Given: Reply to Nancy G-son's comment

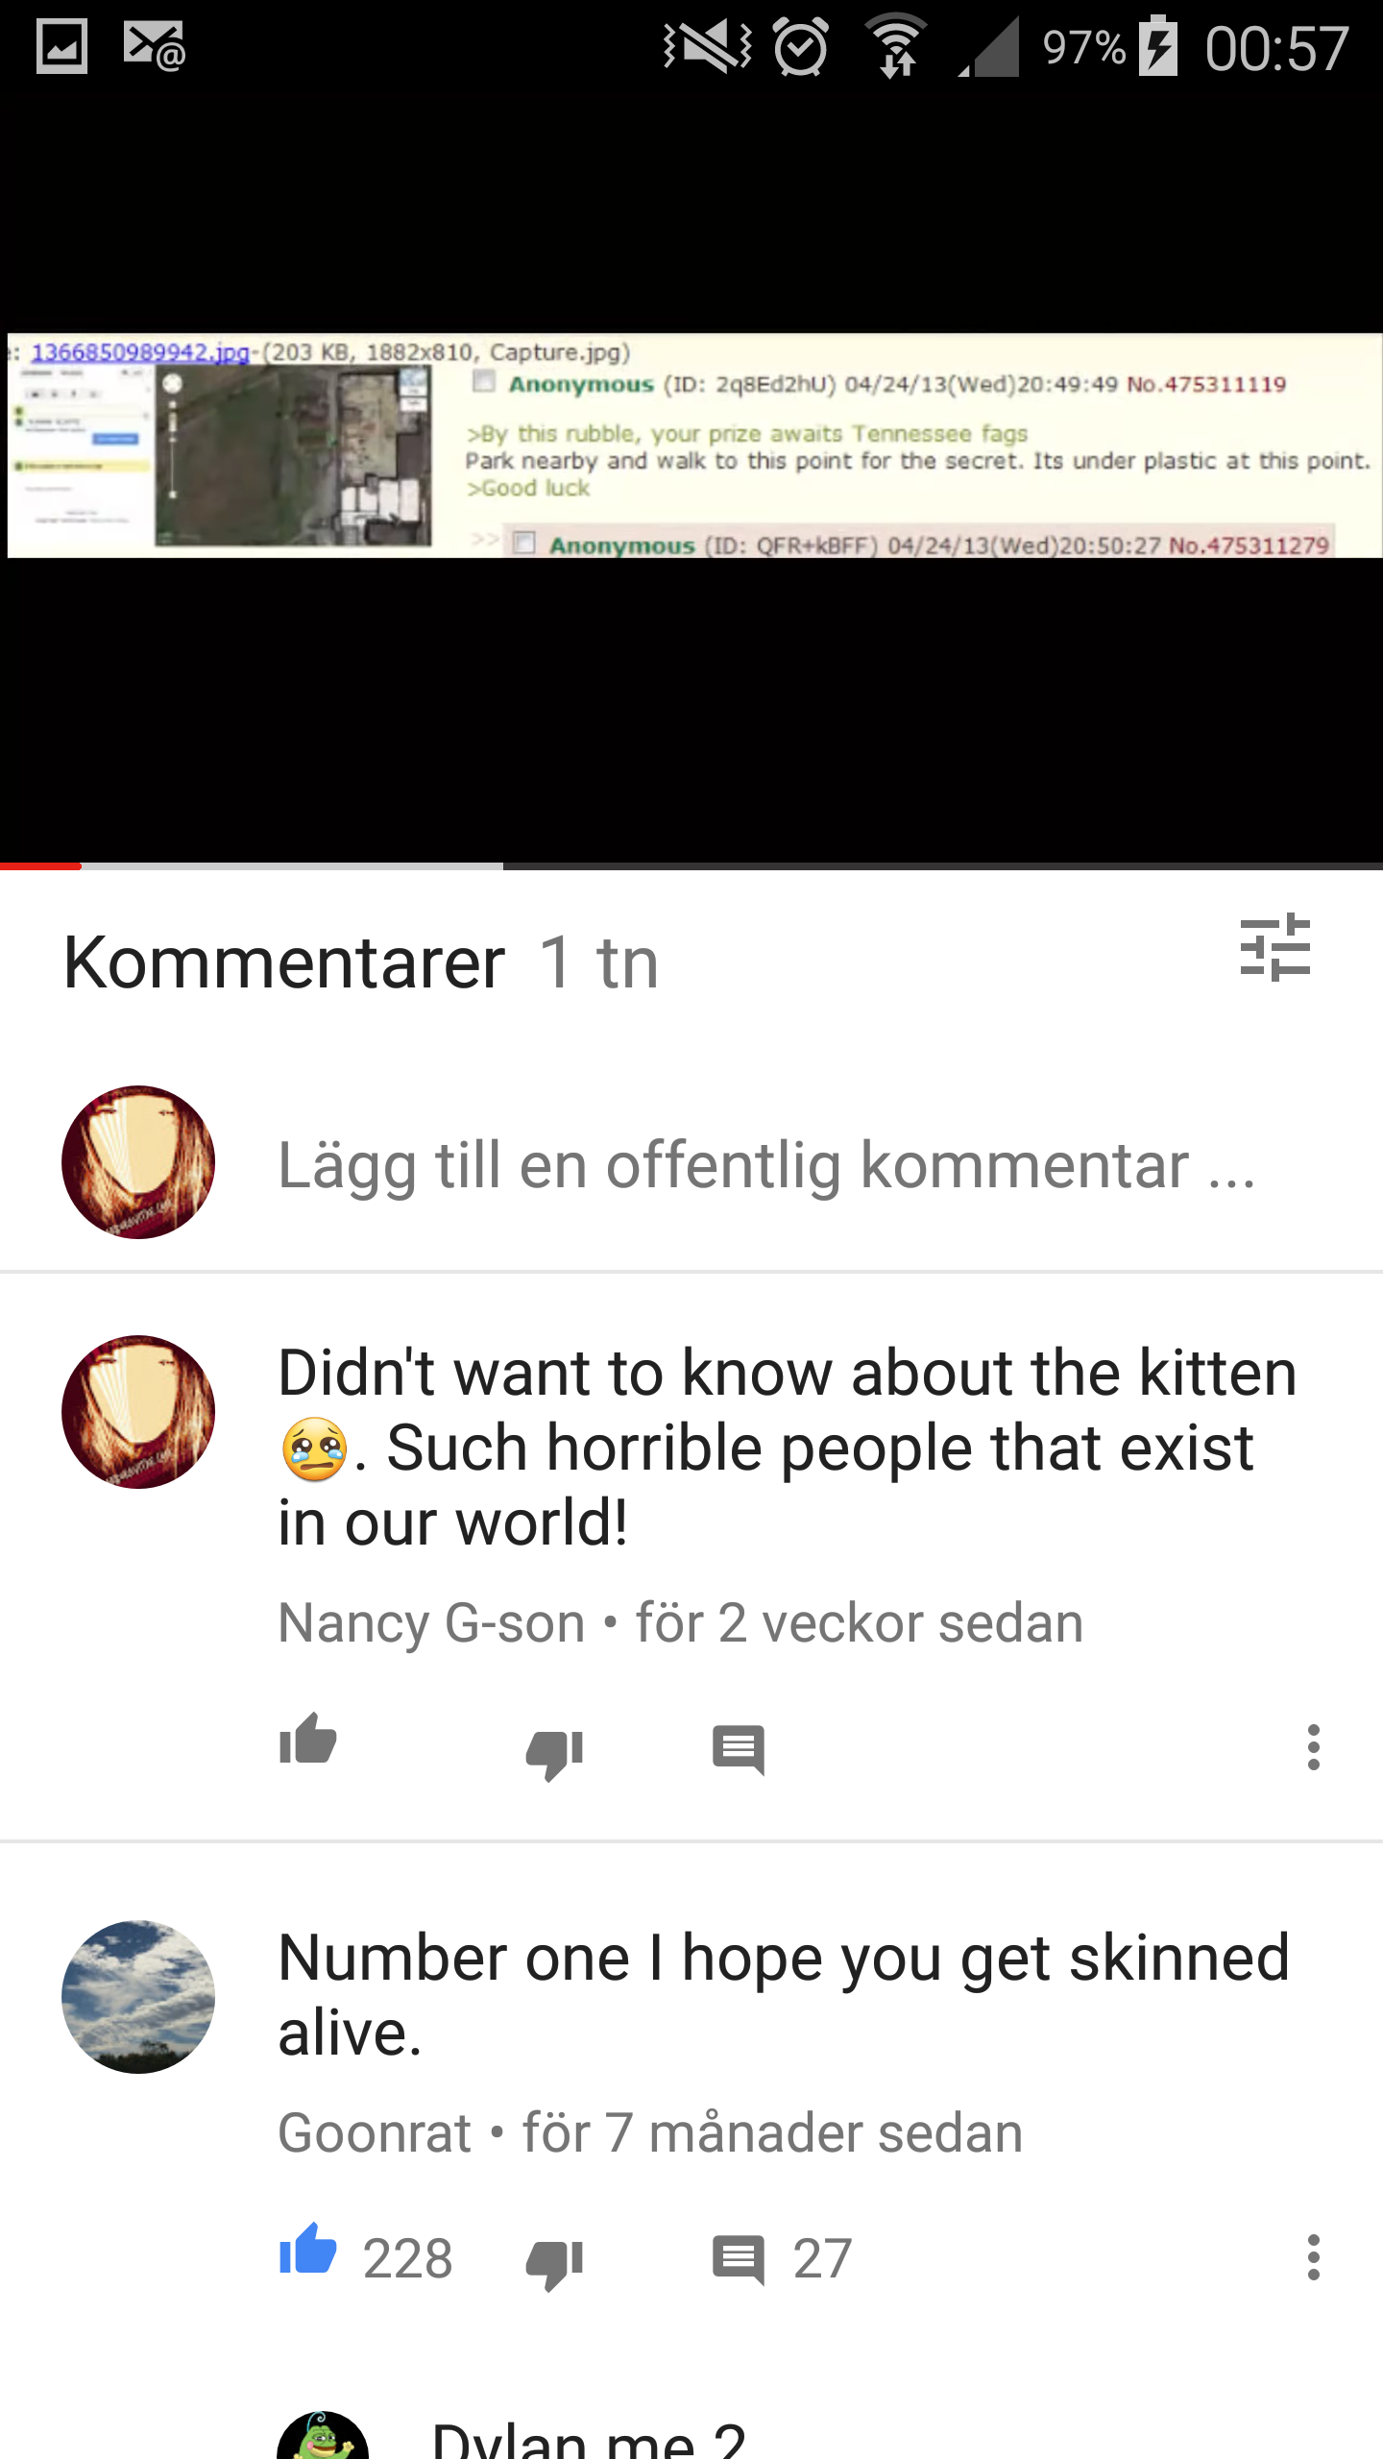Looking at the screenshot, I should coord(739,1750).
